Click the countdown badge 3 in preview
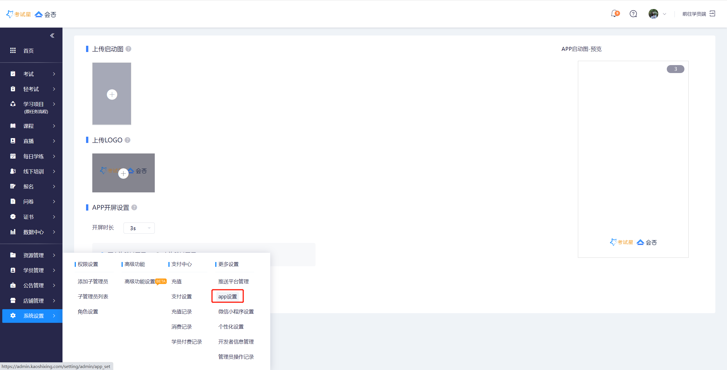 (675, 69)
